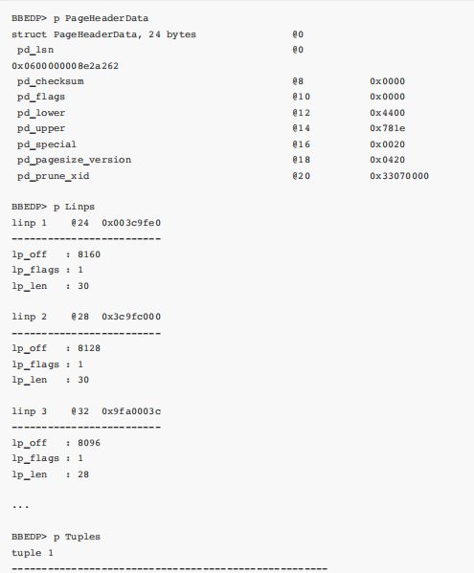Click the pd_pagesize_version value 0x0420
The height and width of the screenshot is (573, 474).
click(387, 160)
